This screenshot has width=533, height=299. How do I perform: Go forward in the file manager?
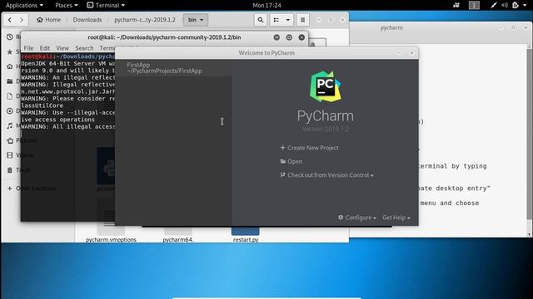(22, 20)
